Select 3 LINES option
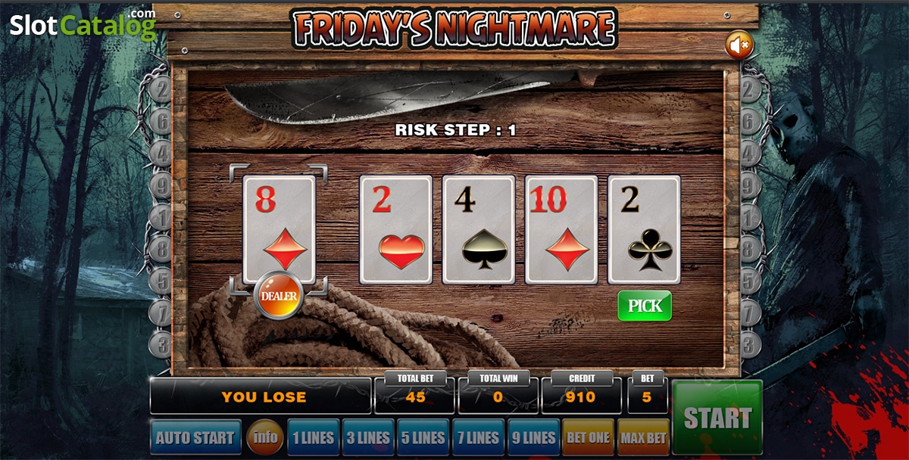The width and height of the screenshot is (909, 460). 368,437
